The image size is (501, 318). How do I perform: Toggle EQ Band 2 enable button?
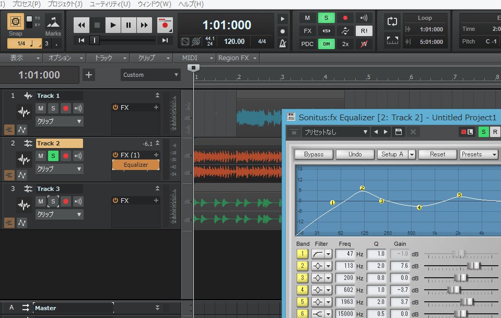pos(302,266)
